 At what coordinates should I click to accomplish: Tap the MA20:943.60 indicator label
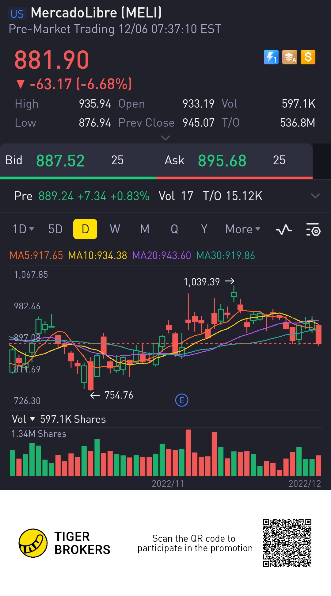click(x=162, y=255)
